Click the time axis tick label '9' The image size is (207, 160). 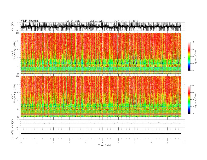(167, 142)
